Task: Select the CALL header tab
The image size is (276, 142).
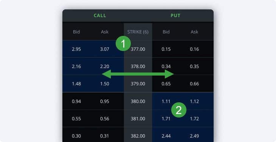Action: [x=100, y=15]
